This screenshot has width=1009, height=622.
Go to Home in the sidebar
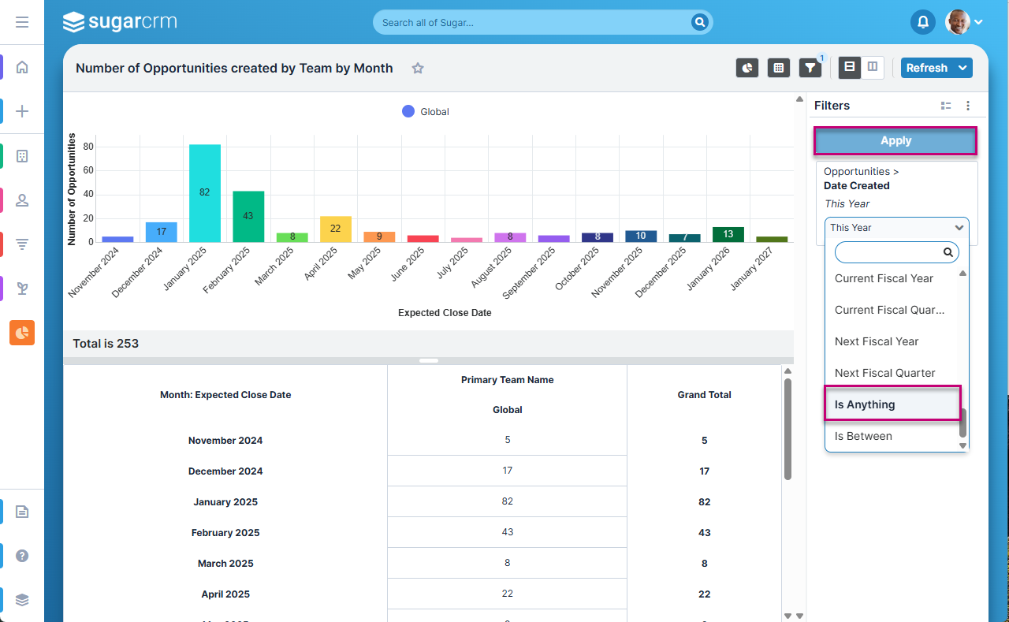[22, 67]
